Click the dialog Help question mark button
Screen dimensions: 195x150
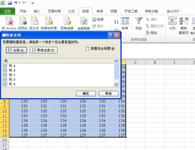pos(111,35)
